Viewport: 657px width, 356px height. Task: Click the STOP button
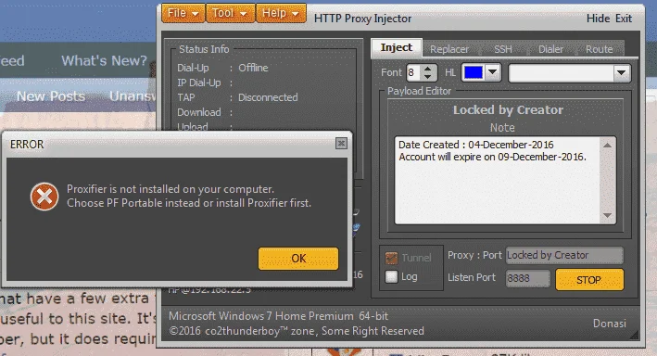[x=589, y=280]
